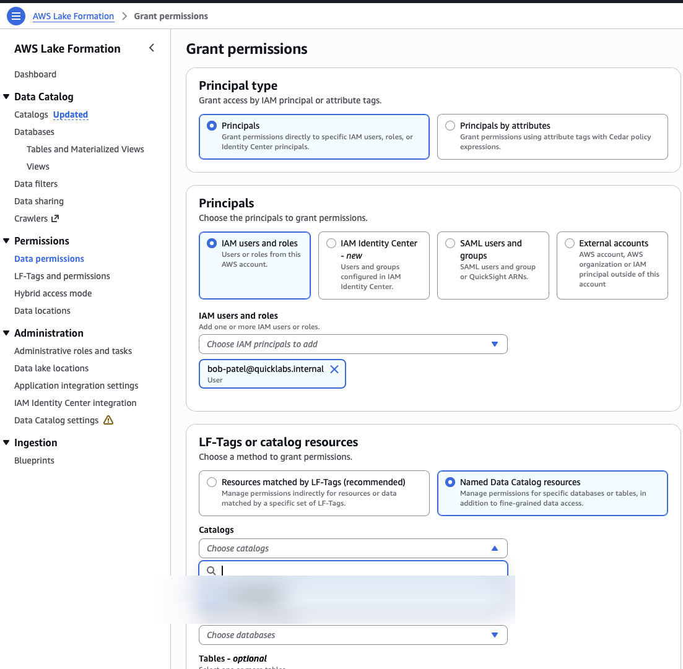
Task: Open Crawlers page link
Action: 31,218
